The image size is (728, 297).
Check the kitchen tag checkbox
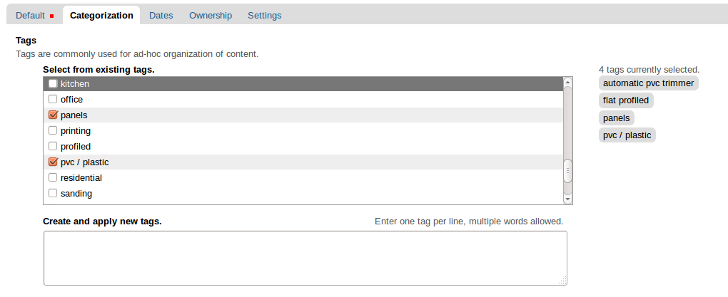coord(53,83)
